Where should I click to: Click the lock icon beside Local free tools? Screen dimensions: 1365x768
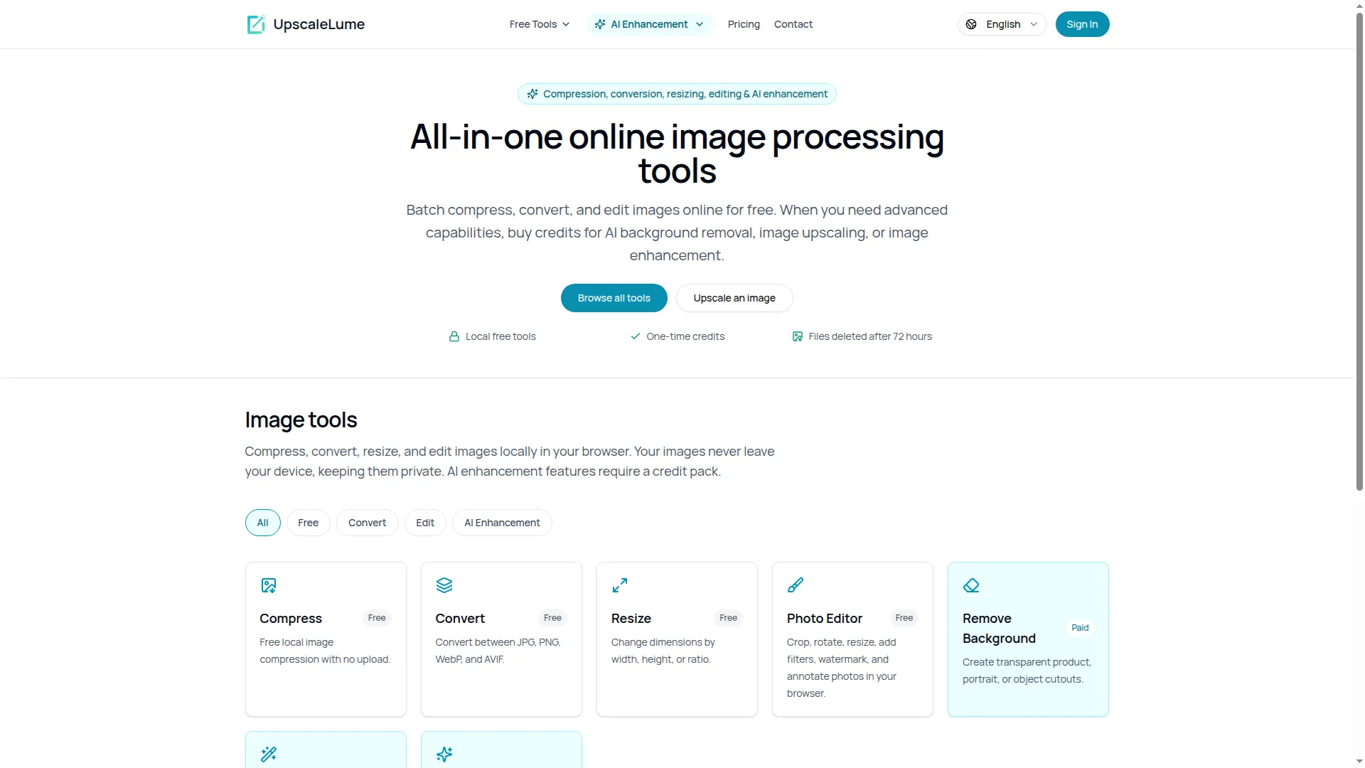[x=454, y=336]
